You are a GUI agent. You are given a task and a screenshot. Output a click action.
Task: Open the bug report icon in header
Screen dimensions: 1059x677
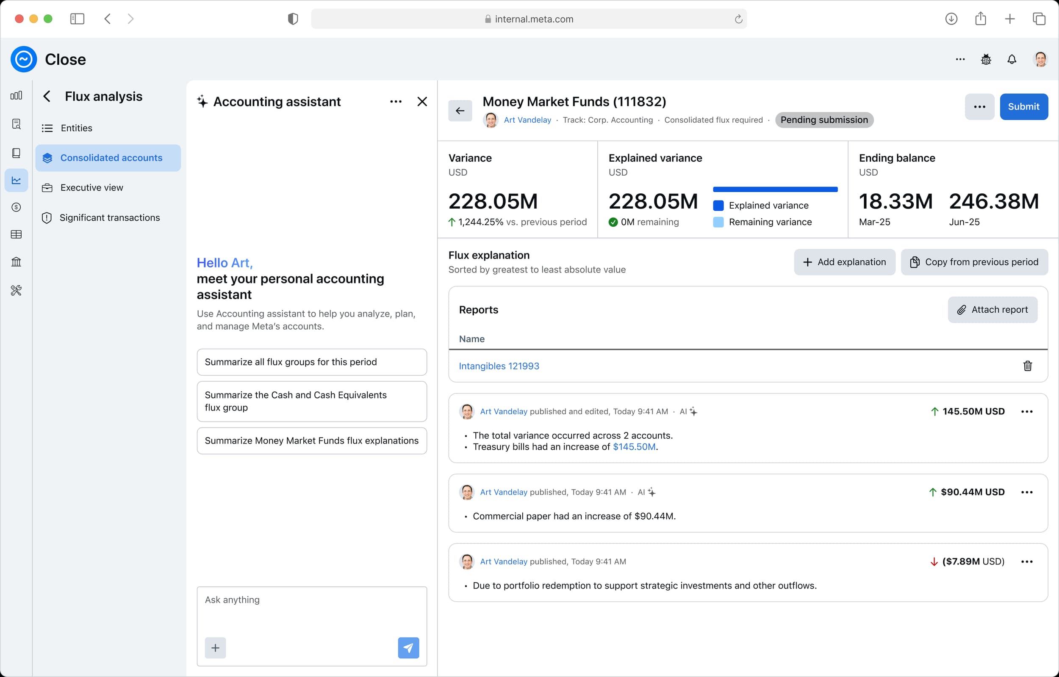click(986, 59)
